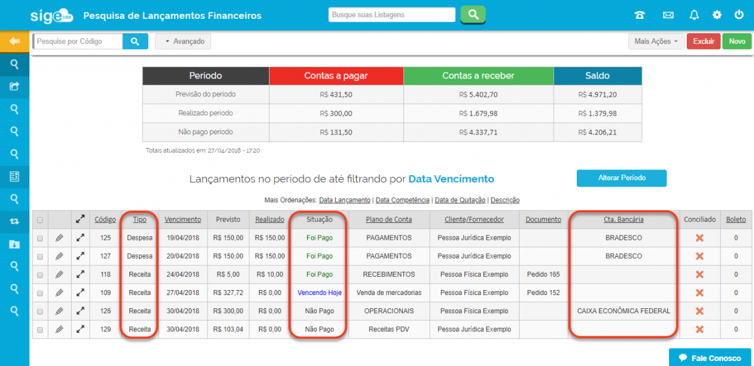
Task: Order by Data de Quitação link
Action: tap(460, 200)
